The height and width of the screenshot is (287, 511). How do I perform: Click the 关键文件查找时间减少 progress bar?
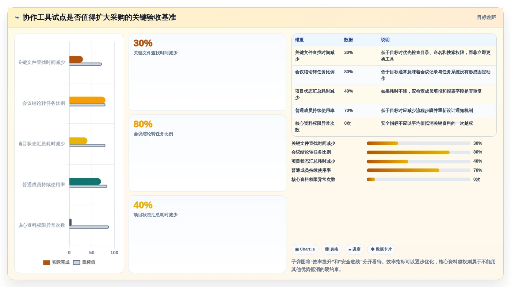click(x=419, y=143)
